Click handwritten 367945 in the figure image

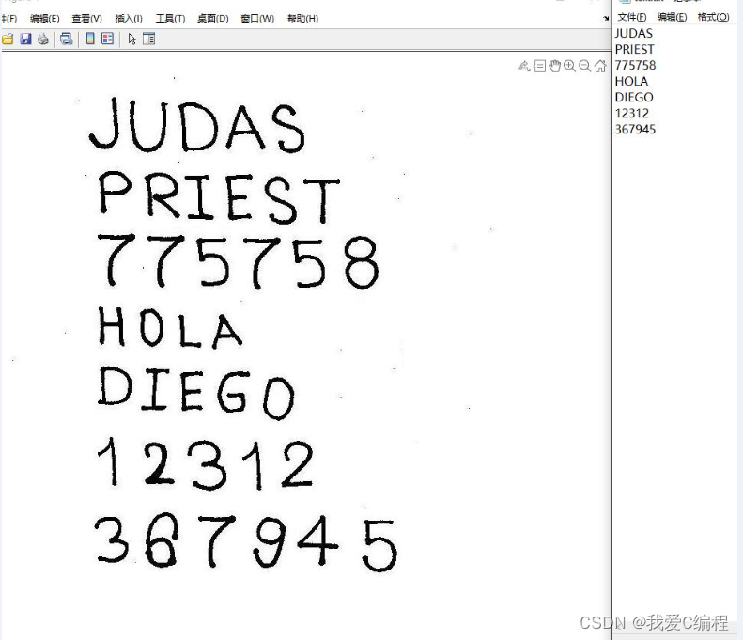tap(246, 542)
